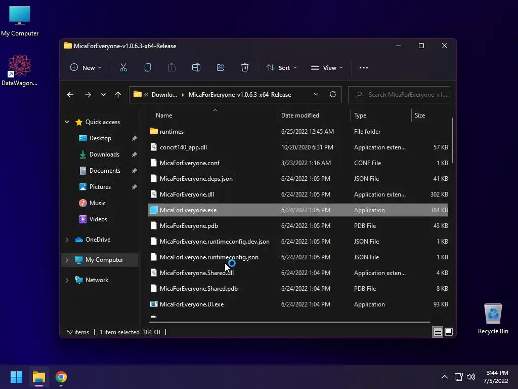The width and height of the screenshot is (518, 389).
Task: Select Pictures in navigation pane
Action: click(100, 187)
